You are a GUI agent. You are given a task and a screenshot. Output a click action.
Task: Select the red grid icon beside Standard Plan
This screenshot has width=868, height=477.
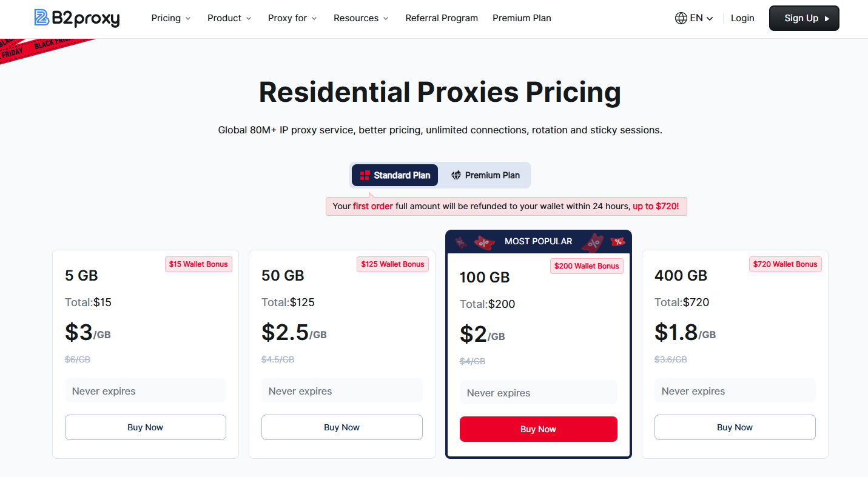pyautogui.click(x=364, y=175)
